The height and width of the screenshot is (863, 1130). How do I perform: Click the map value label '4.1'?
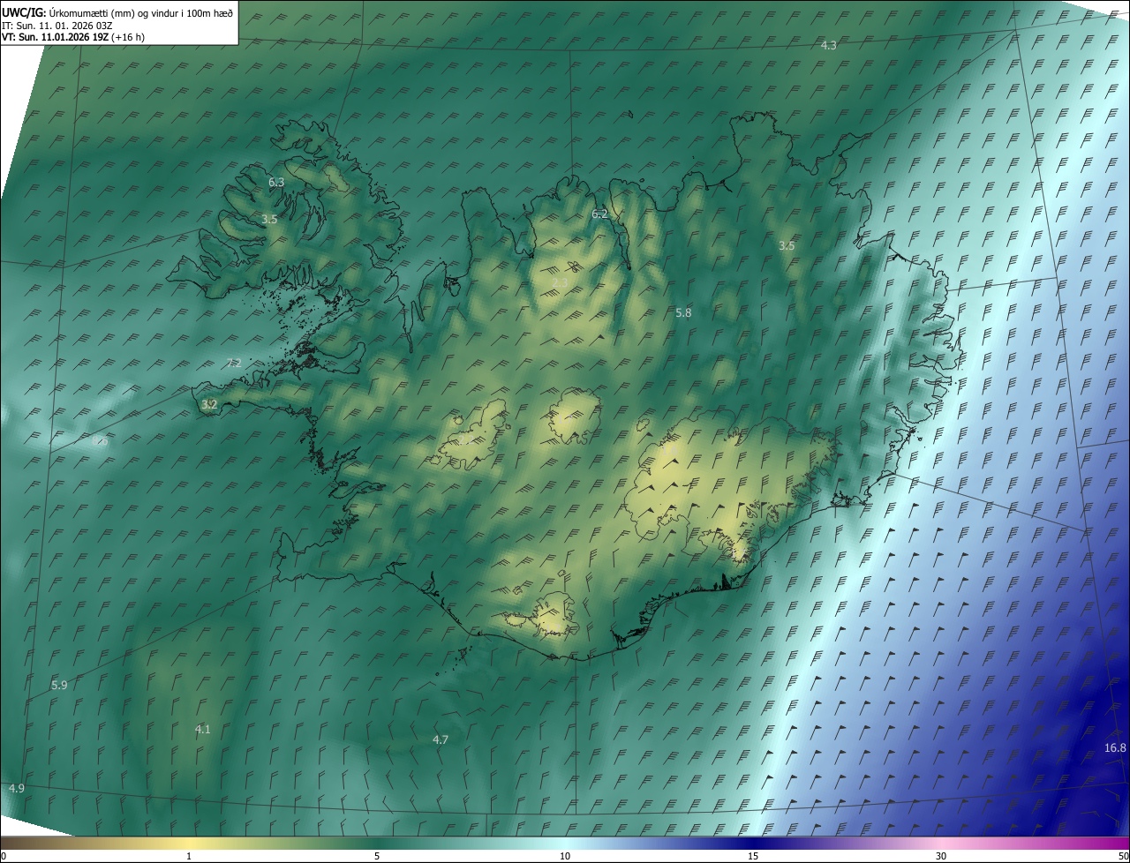(x=202, y=729)
